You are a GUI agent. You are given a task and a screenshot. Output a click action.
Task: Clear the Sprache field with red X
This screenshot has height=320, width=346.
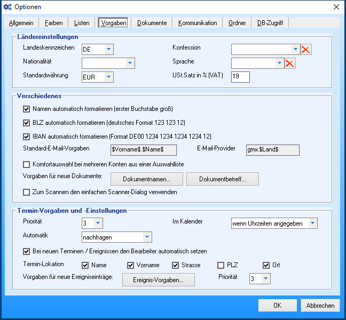(290, 63)
